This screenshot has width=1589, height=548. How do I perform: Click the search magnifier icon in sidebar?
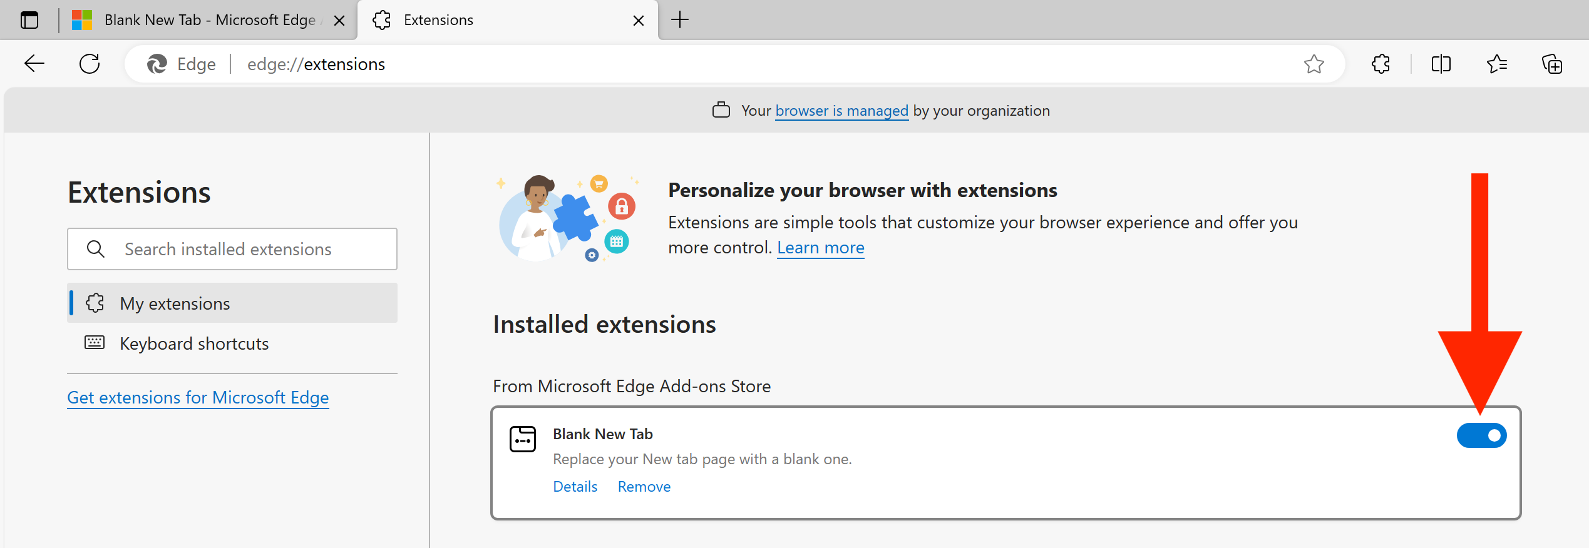coord(96,249)
